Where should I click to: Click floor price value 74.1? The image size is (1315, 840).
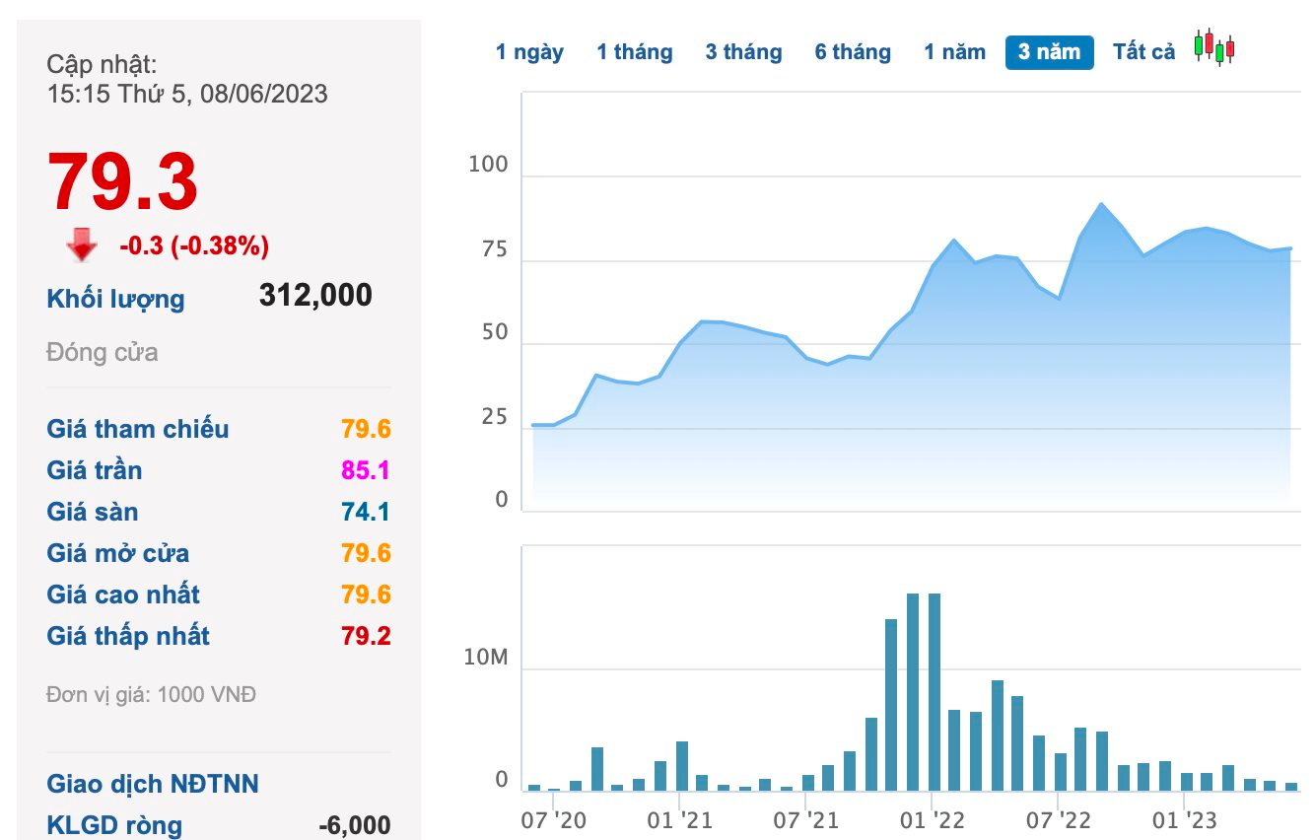click(367, 512)
